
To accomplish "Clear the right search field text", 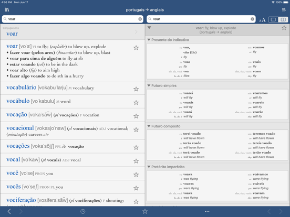I will click(x=252, y=19).
